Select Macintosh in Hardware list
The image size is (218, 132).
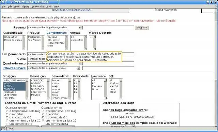point(98,86)
